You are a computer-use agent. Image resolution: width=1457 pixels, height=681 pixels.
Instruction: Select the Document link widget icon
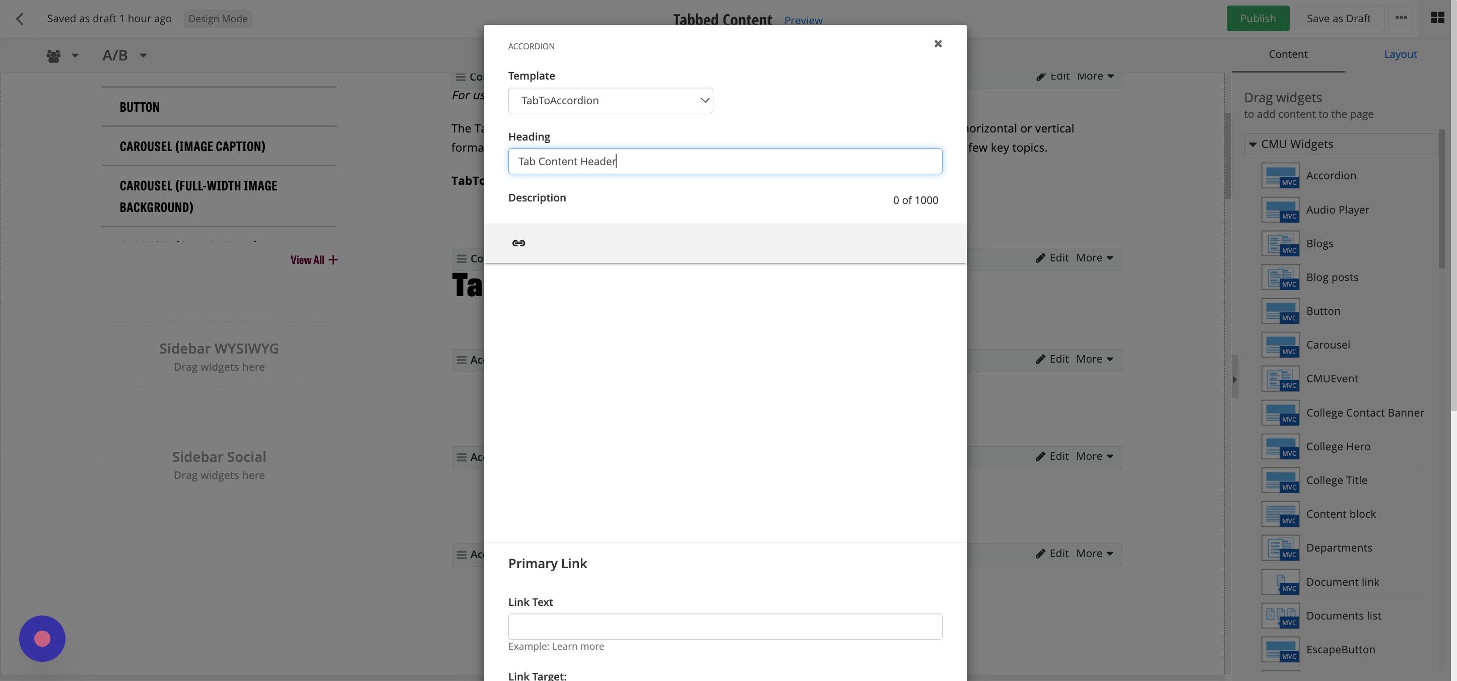click(x=1280, y=582)
